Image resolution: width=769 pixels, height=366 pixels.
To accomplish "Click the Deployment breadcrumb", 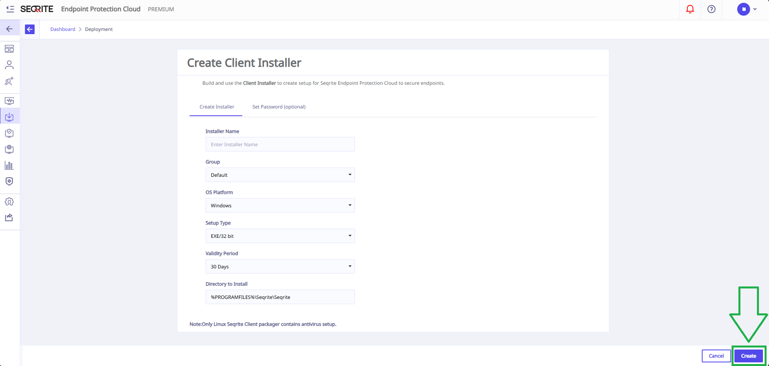I will tap(99, 29).
